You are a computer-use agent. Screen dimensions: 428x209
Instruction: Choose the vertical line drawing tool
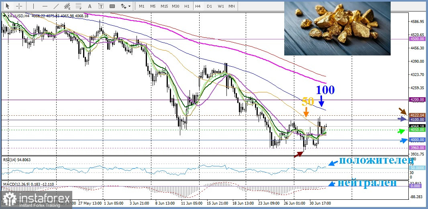pos(34,6)
